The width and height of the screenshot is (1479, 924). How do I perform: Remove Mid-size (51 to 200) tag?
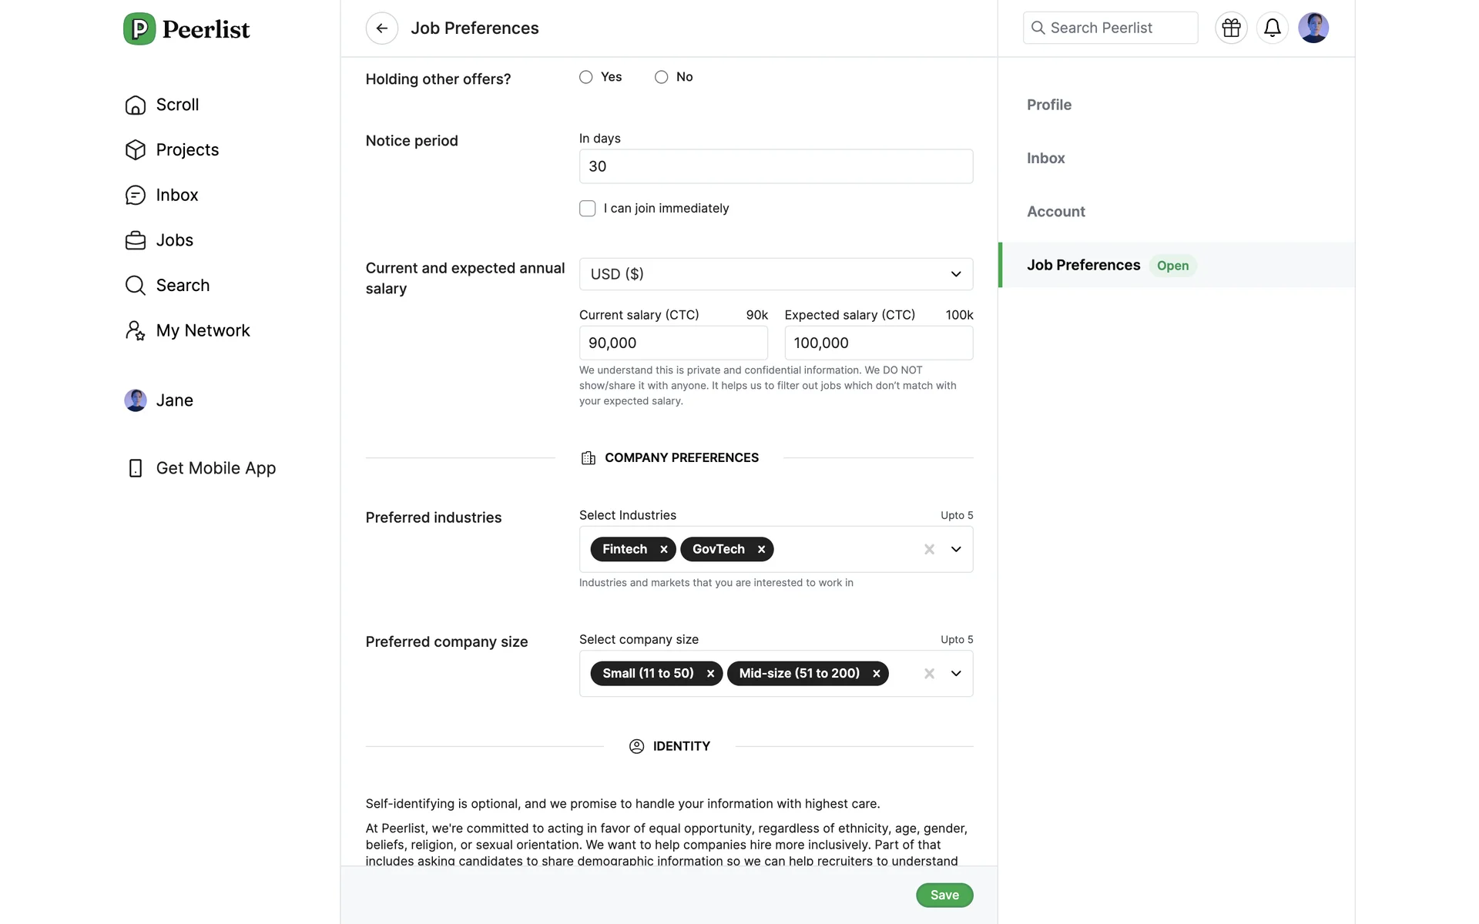pos(876,674)
